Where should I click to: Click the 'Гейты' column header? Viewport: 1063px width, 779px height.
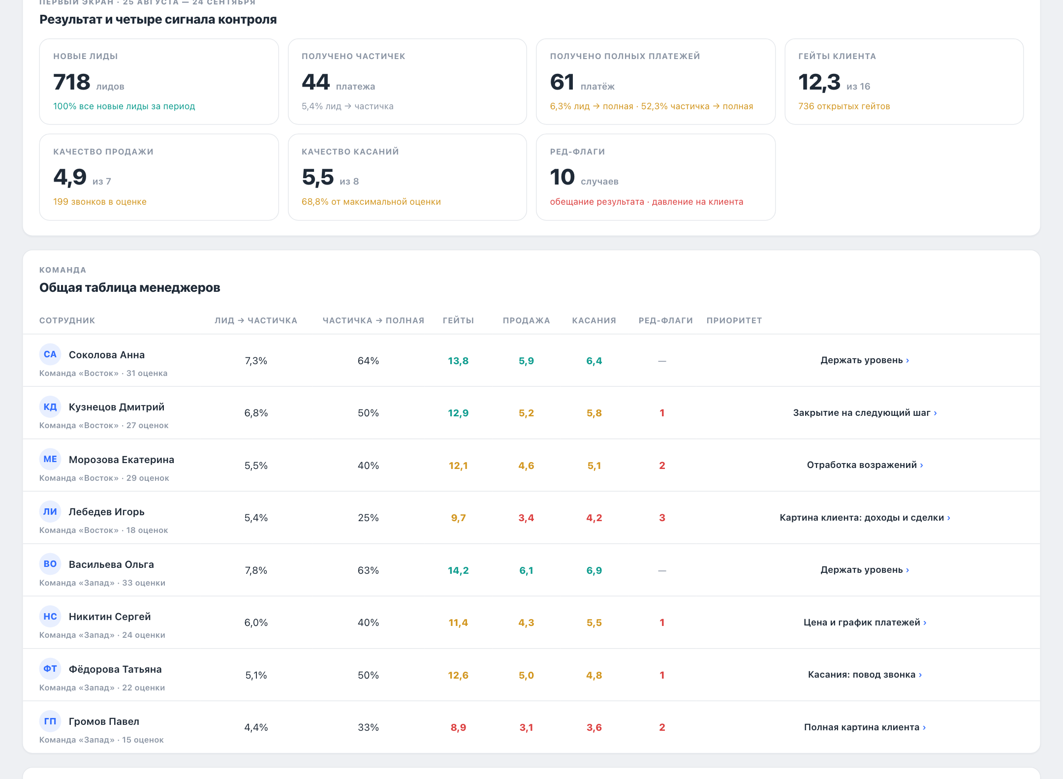458,320
